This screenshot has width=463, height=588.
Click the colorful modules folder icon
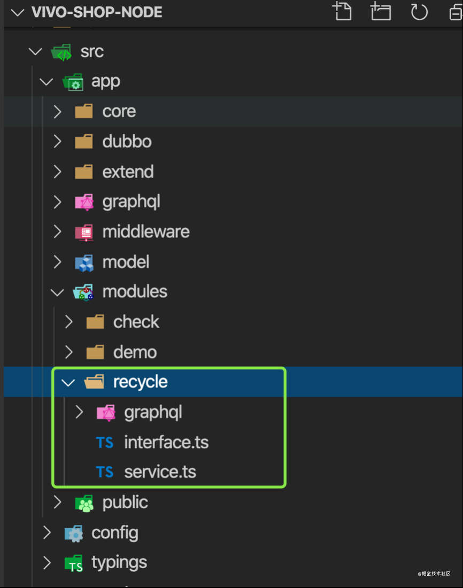[x=83, y=292]
